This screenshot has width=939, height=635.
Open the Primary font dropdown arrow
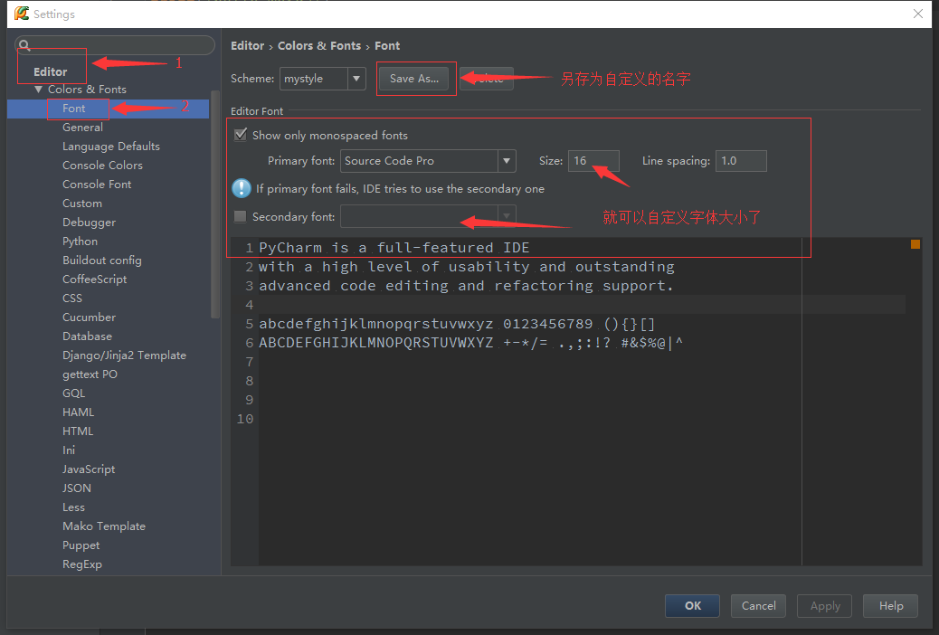[507, 160]
